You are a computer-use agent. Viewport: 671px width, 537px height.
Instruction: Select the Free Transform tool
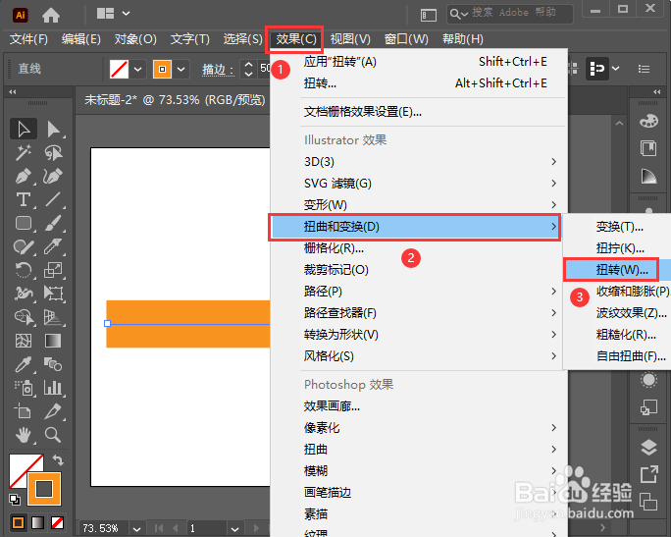click(x=53, y=294)
